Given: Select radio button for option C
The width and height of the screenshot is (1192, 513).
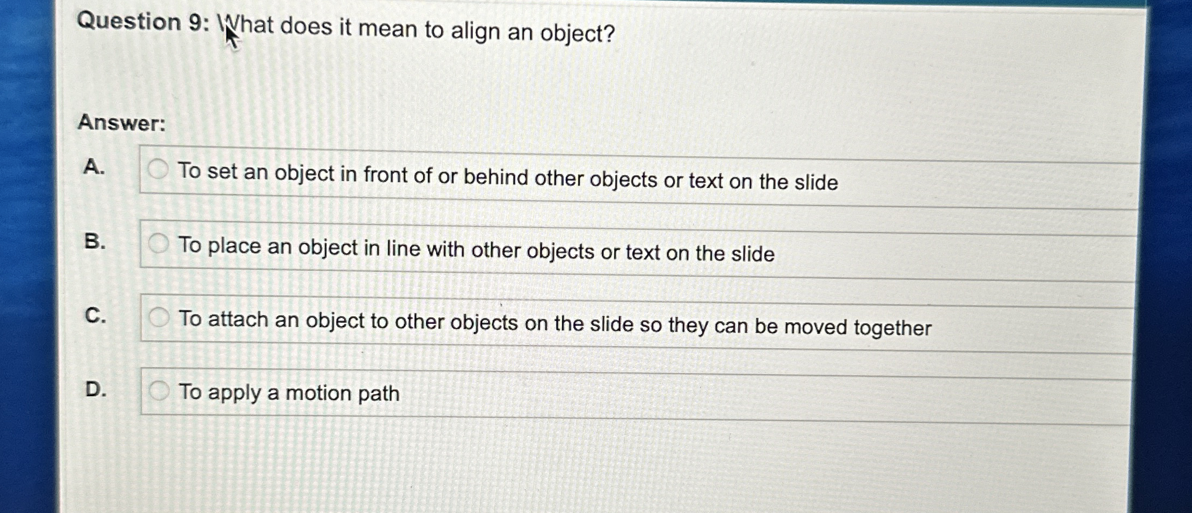Looking at the screenshot, I should click(159, 317).
